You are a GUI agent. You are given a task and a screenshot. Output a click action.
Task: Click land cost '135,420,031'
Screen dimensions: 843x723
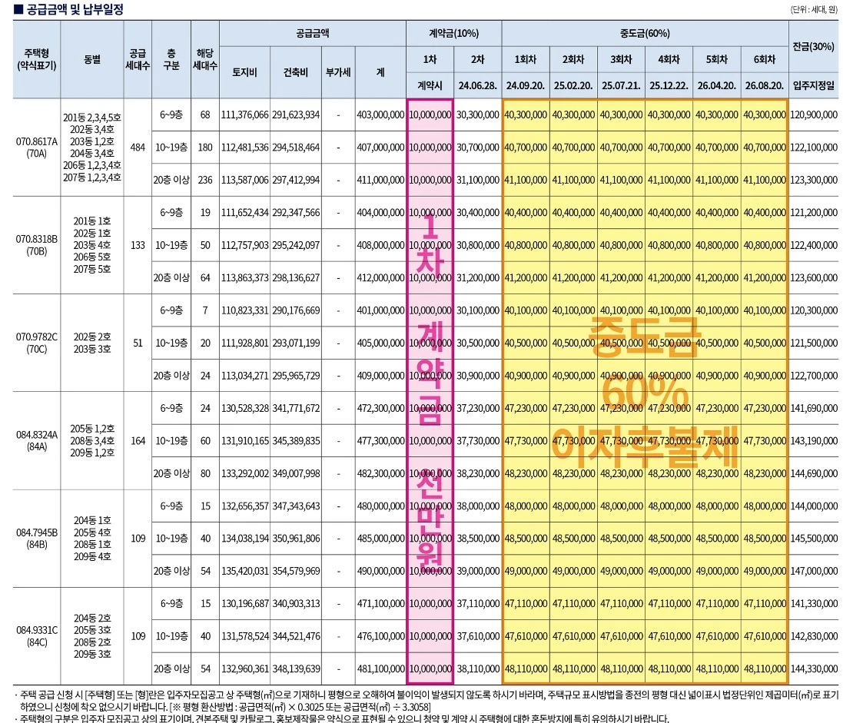244,571
